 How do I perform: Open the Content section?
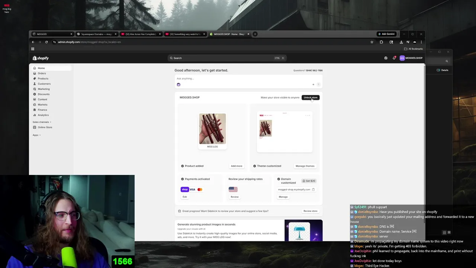[42, 99]
